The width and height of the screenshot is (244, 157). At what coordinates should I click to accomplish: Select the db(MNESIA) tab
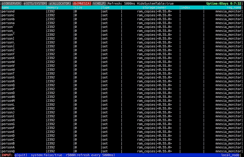coord(82,4)
